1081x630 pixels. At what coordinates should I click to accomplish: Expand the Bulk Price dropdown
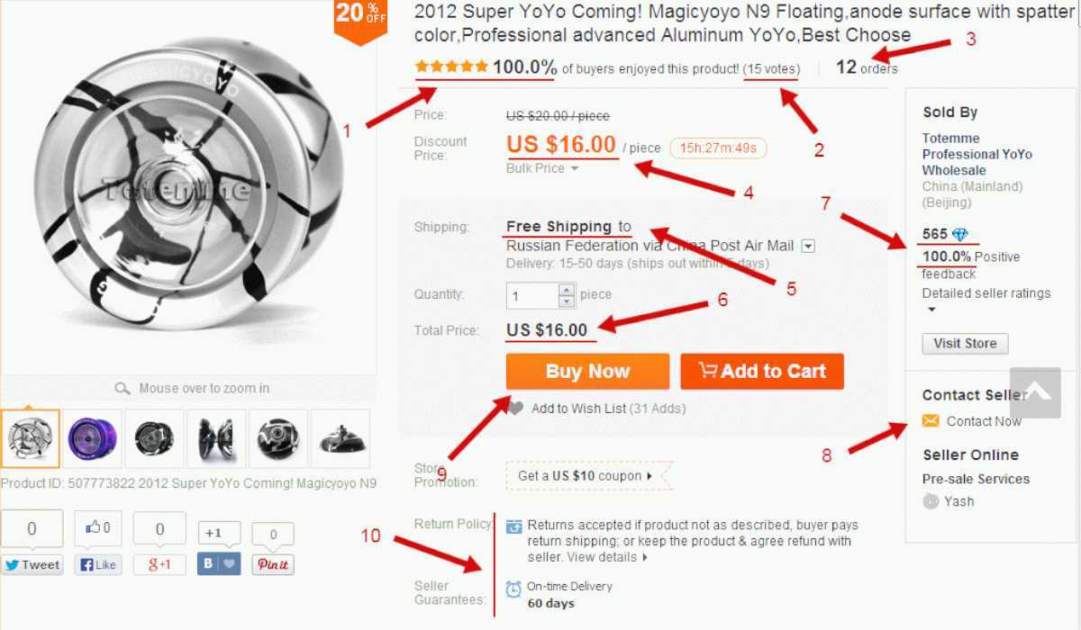point(542,168)
